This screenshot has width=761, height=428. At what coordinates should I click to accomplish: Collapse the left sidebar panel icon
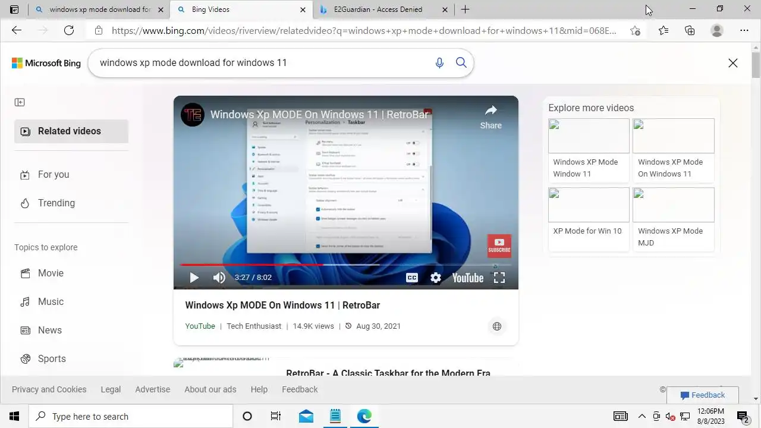point(20,102)
